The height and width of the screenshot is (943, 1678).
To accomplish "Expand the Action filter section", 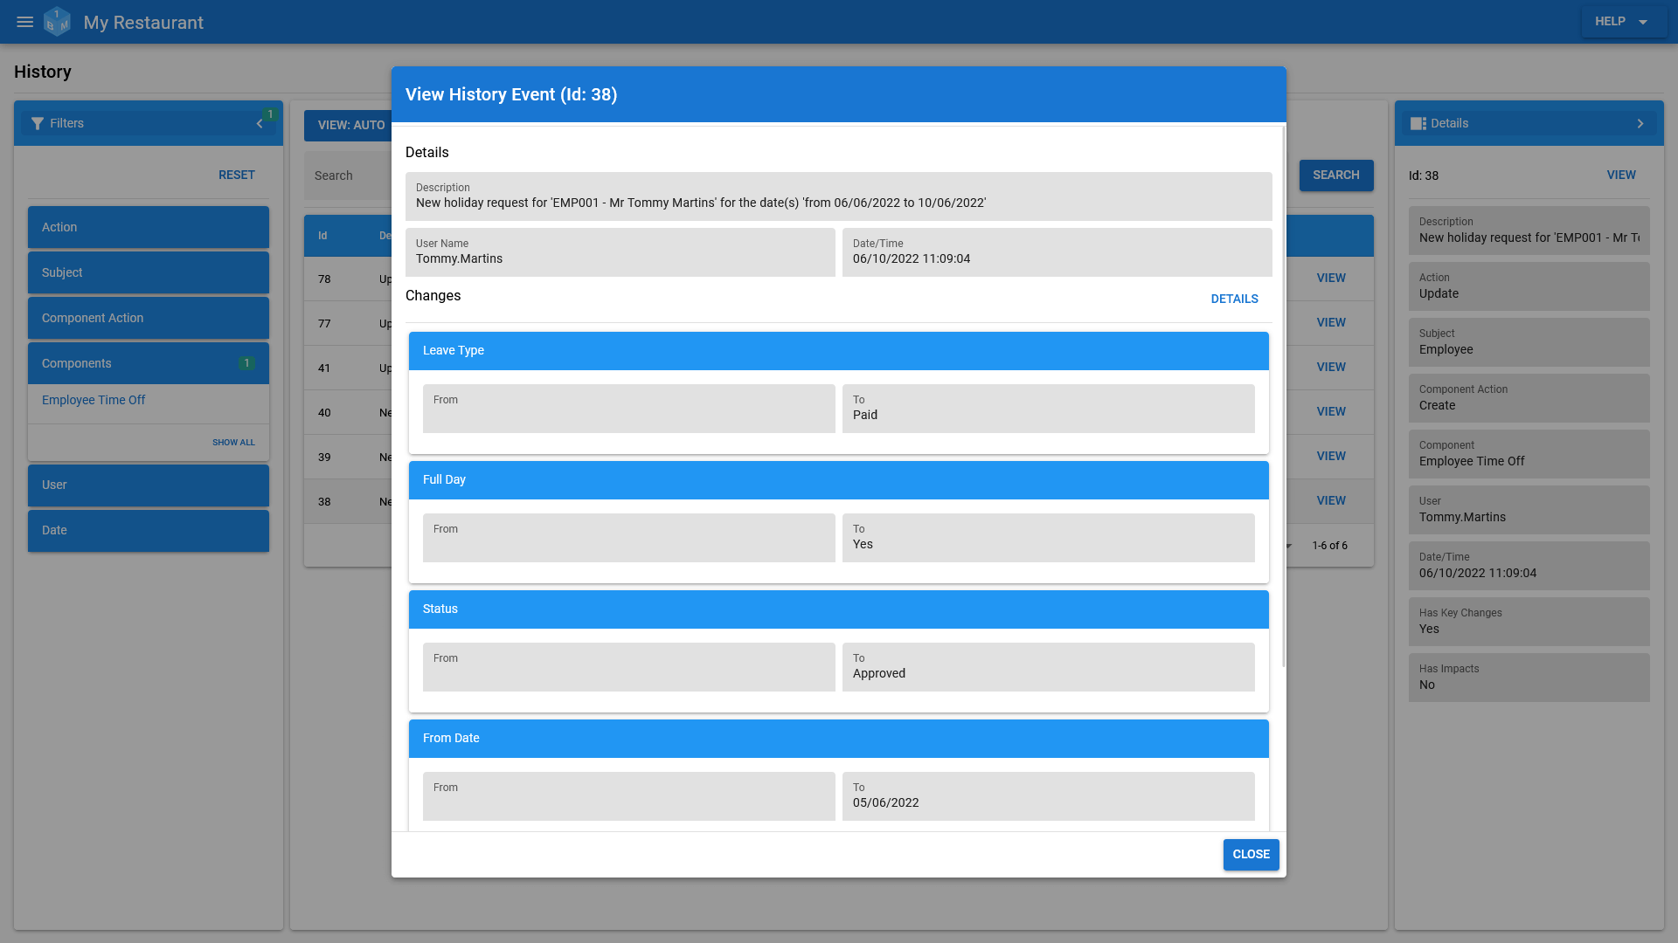I will click(149, 227).
